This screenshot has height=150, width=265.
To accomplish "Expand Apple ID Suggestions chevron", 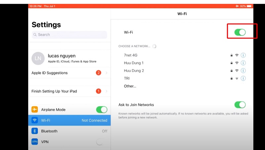I will (106, 73).
